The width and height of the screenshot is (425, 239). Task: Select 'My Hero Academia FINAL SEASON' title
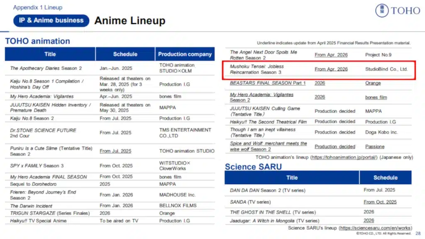point(49,177)
